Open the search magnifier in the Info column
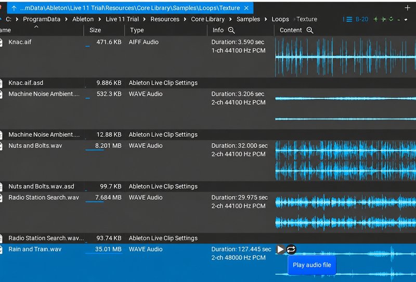 (x=231, y=30)
